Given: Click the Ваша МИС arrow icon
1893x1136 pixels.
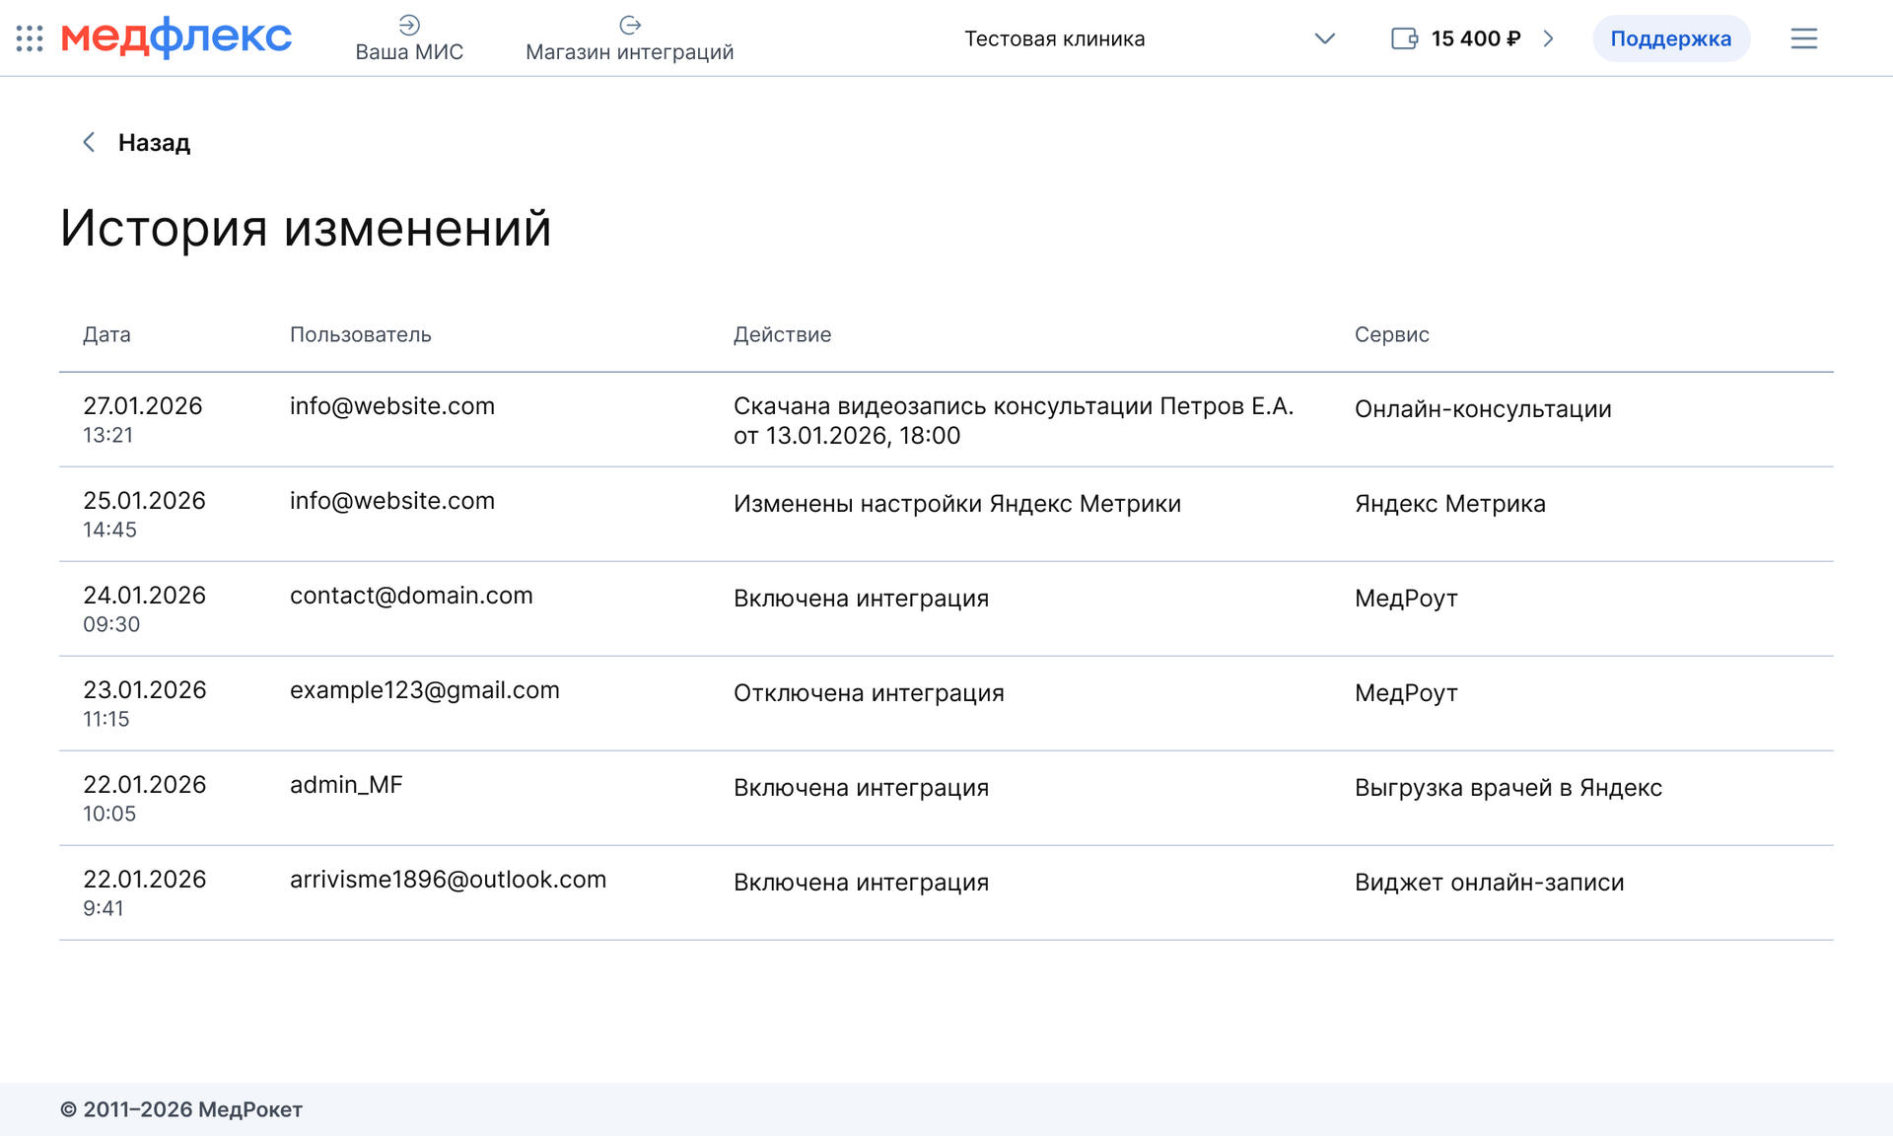Looking at the screenshot, I should point(409,25).
